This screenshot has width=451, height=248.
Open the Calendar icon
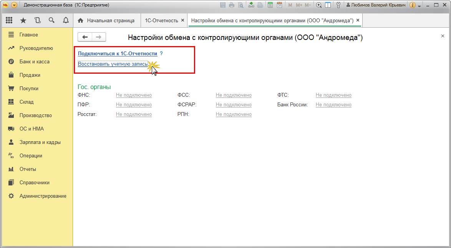279,5
